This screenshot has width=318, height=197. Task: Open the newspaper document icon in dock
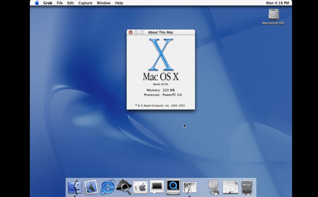coord(230,187)
